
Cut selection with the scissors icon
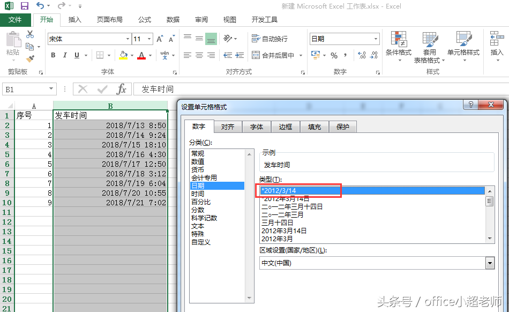[30, 34]
